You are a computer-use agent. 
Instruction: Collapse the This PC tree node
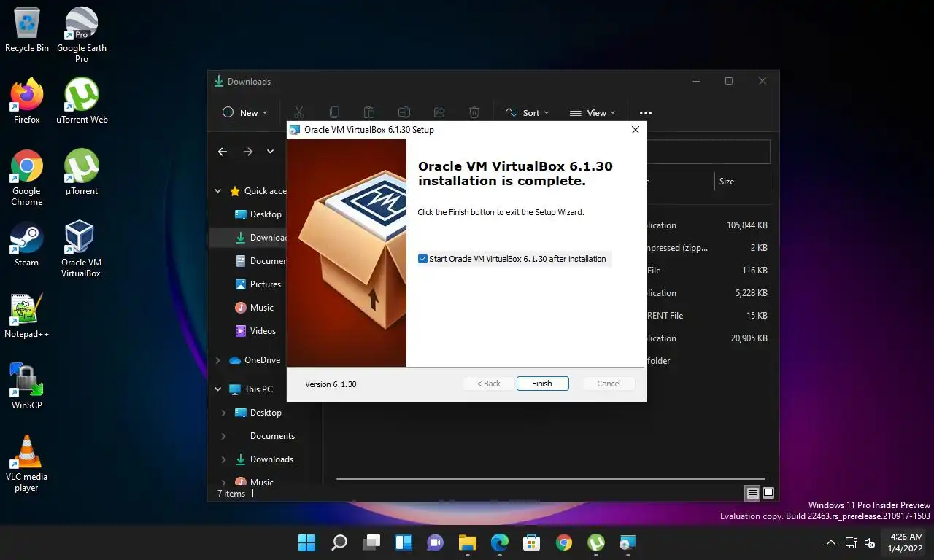(x=217, y=389)
